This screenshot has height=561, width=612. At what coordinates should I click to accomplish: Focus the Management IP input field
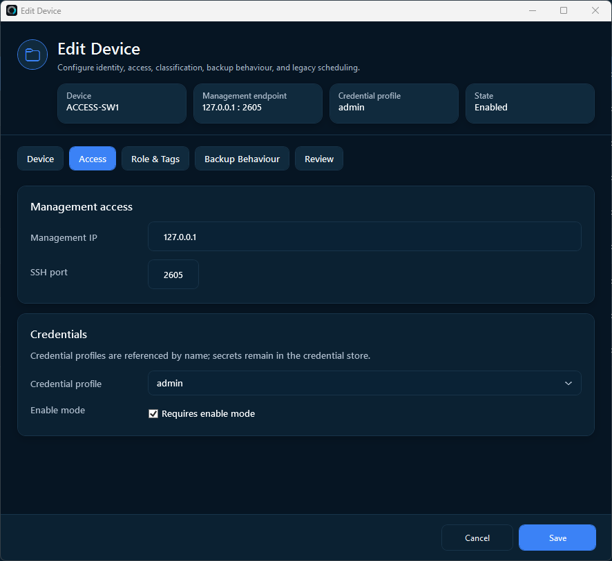(364, 237)
